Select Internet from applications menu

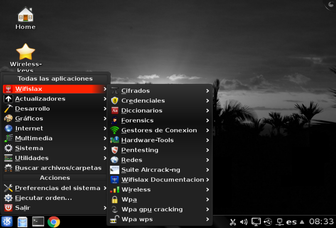(55, 128)
